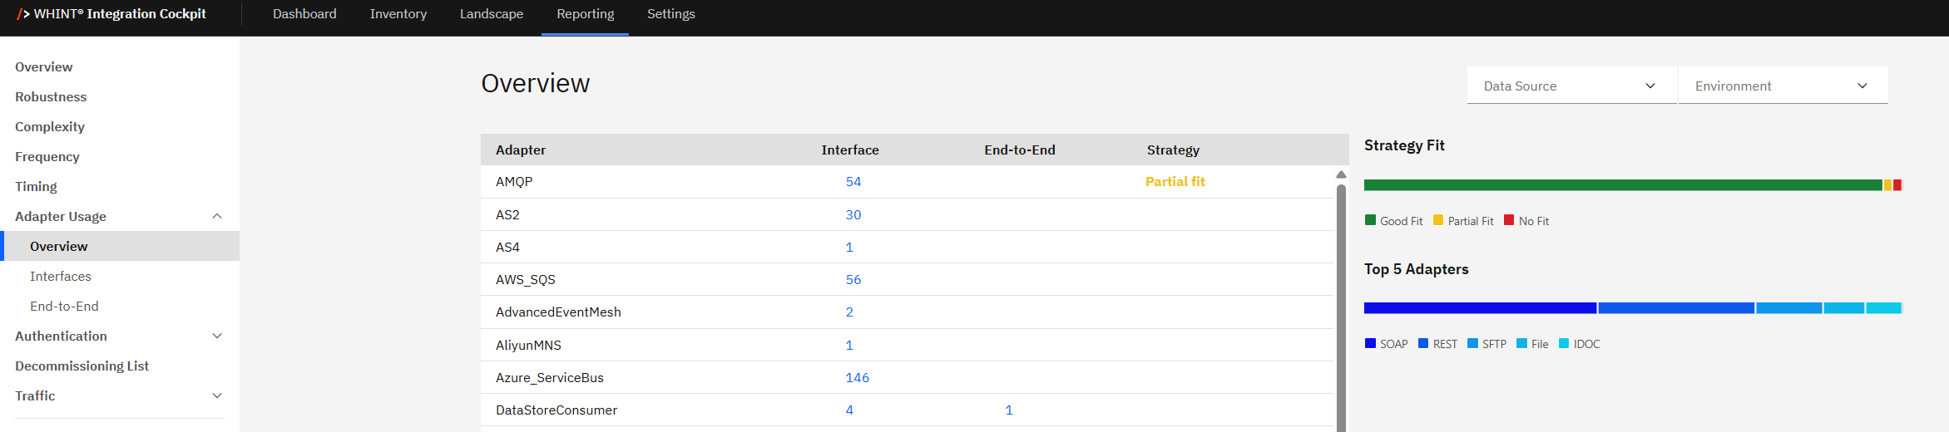Click the red No Fit legend swatch
The width and height of the screenshot is (1949, 432).
pos(1509,220)
